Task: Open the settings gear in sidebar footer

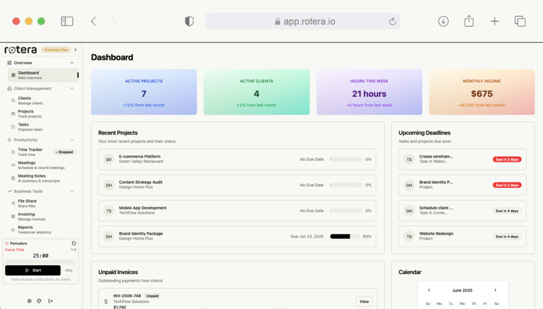Action: pos(29,301)
